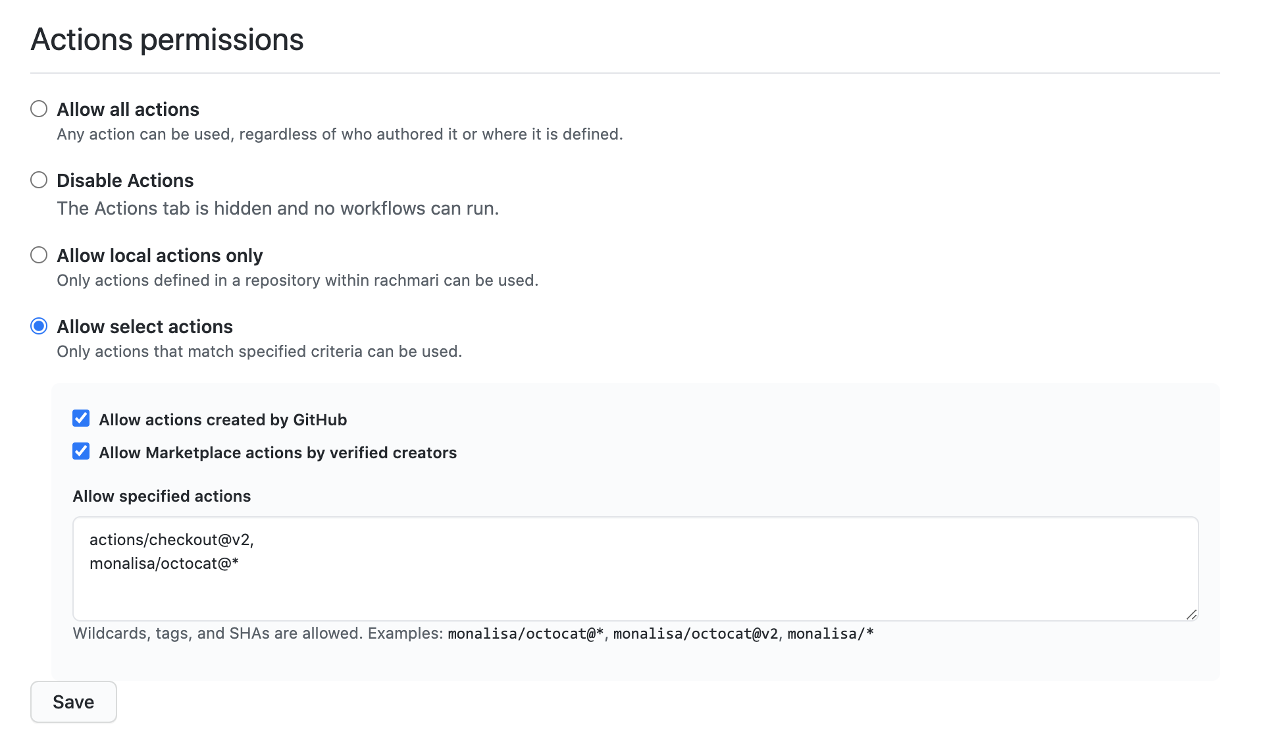Click the Actions permissions heading
This screenshot has width=1261, height=744.
pos(167,40)
